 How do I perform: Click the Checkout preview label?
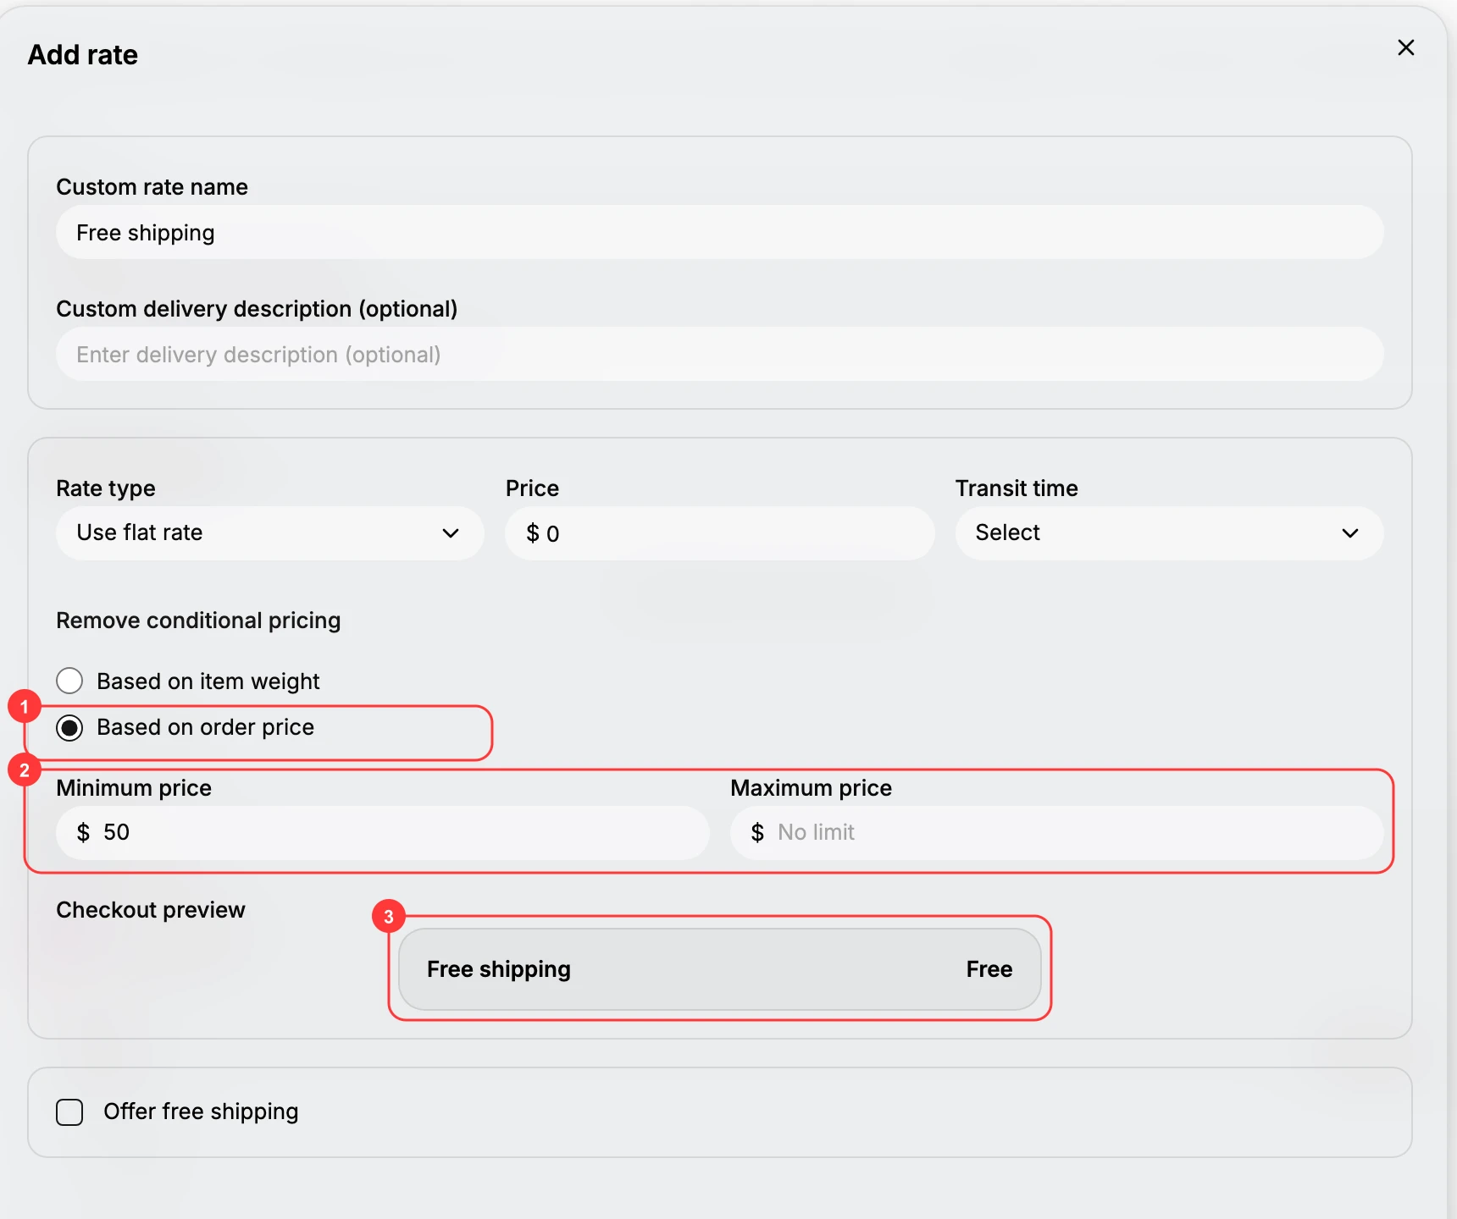151,910
